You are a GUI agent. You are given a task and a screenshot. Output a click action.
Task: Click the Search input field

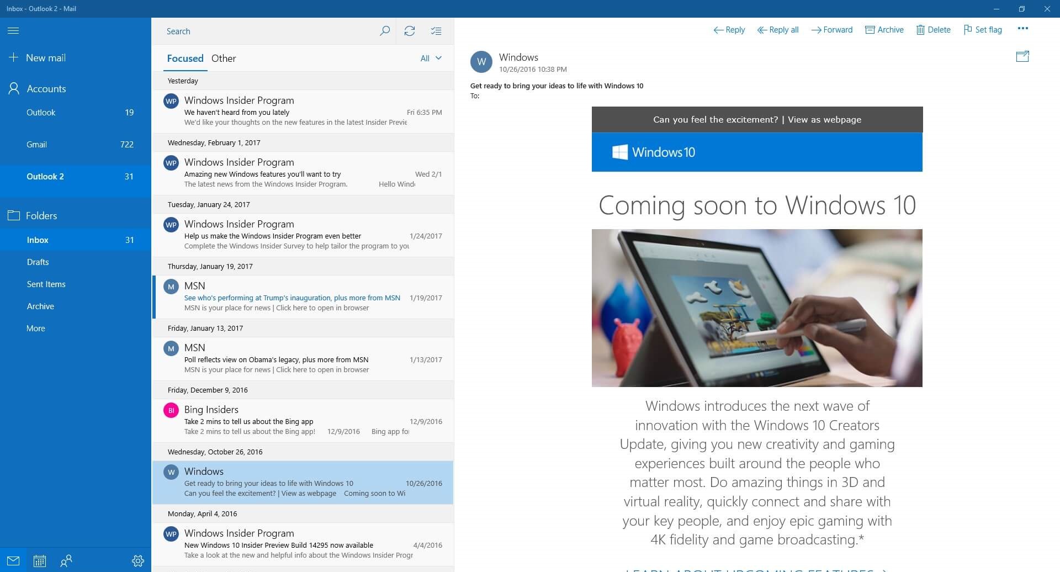pos(265,31)
